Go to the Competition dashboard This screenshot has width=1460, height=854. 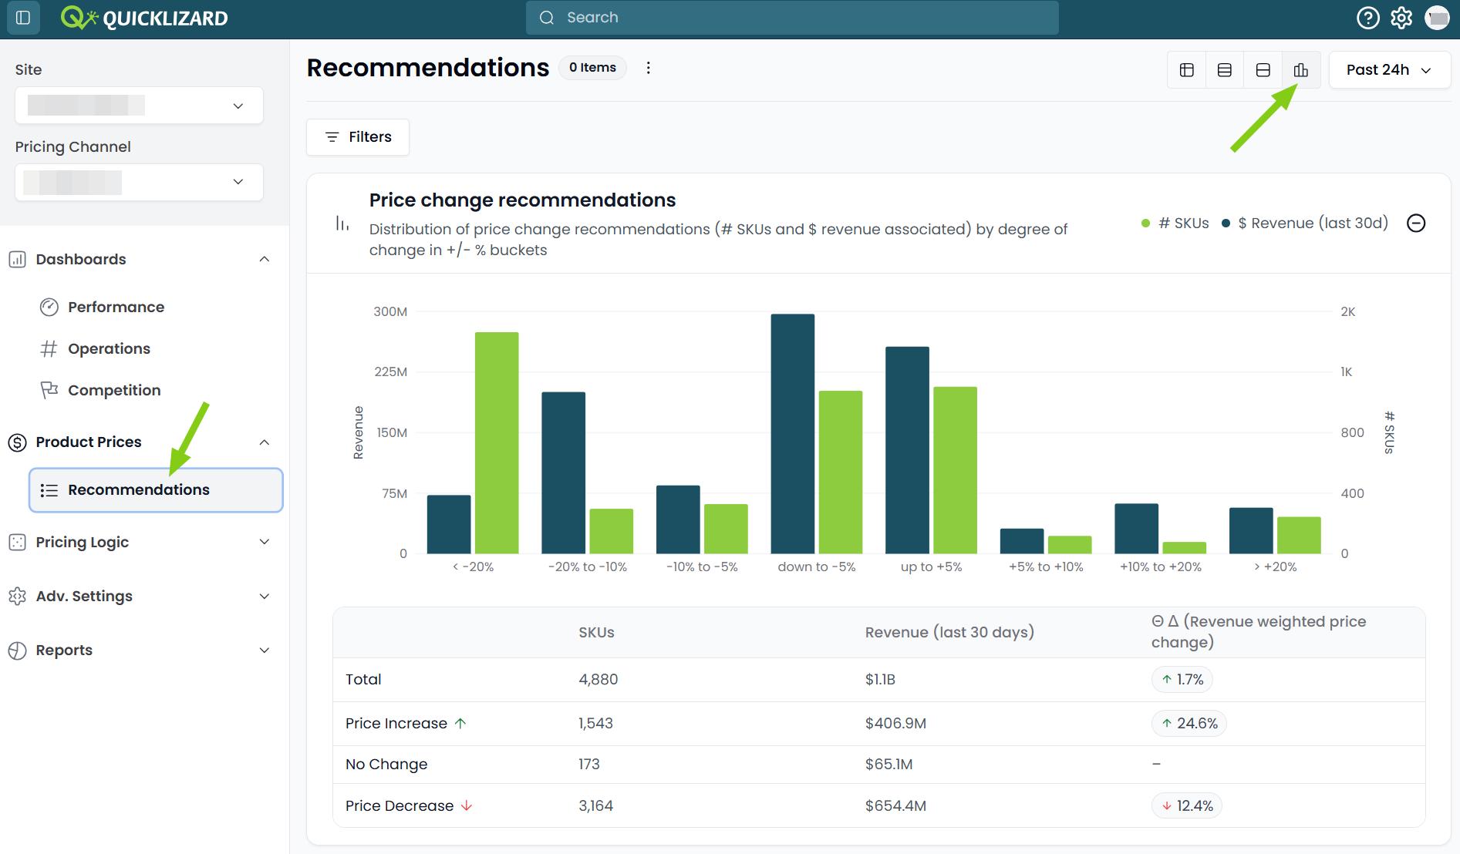tap(114, 390)
